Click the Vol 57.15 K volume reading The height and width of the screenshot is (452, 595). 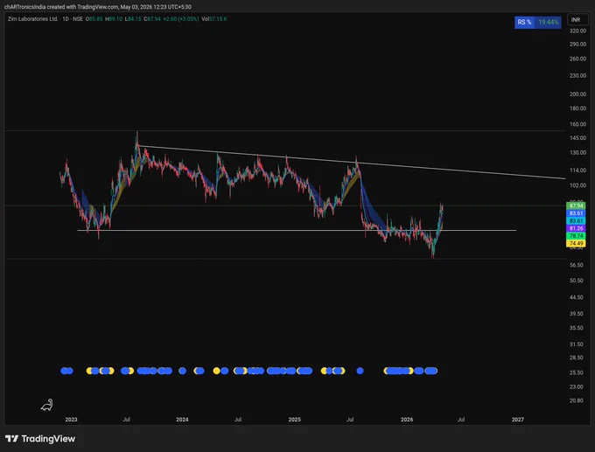coord(214,19)
